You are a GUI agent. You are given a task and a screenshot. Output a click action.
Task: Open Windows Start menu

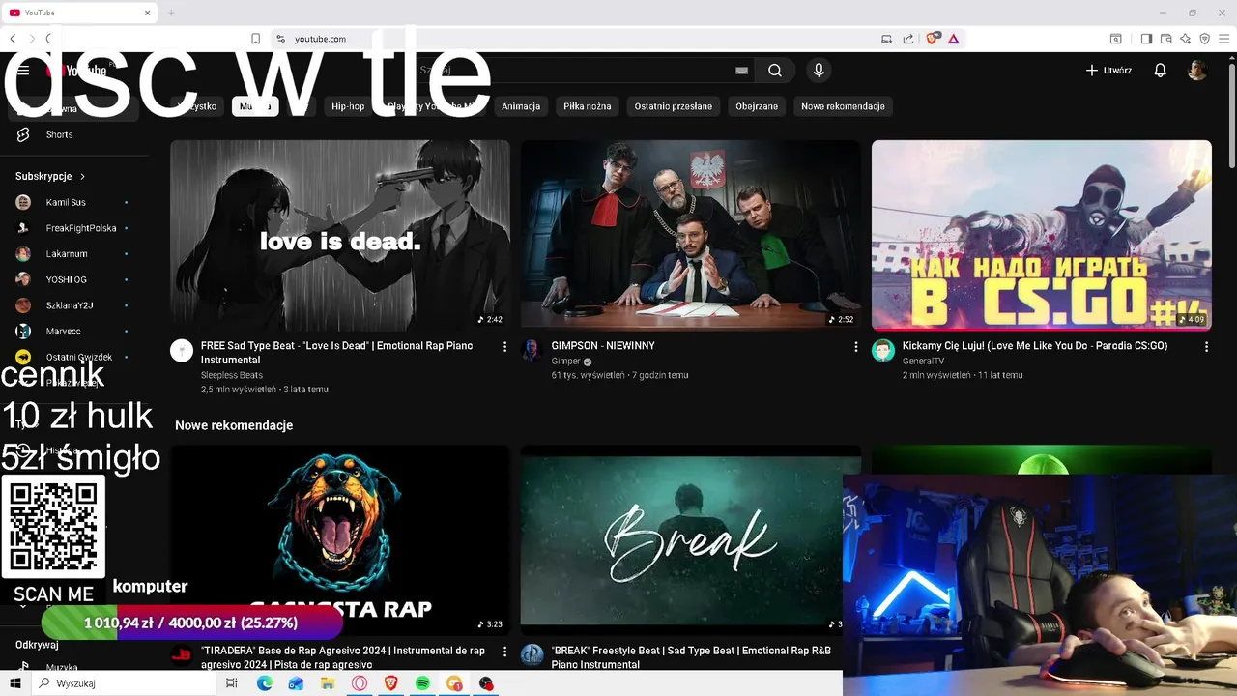(x=15, y=683)
